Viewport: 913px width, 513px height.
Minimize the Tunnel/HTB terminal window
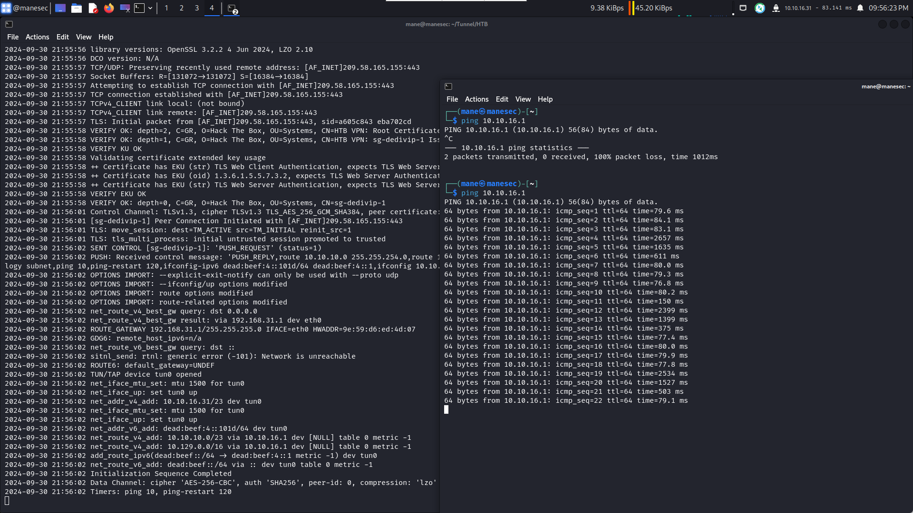[882, 24]
